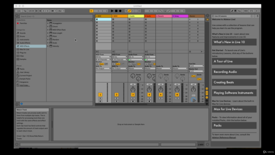Expand the Chord folder
Image resolution: width=275 pixels, height=155 pixels.
(48, 27)
